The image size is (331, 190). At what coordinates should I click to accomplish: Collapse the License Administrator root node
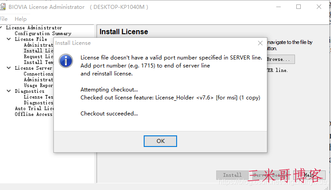click(1, 28)
